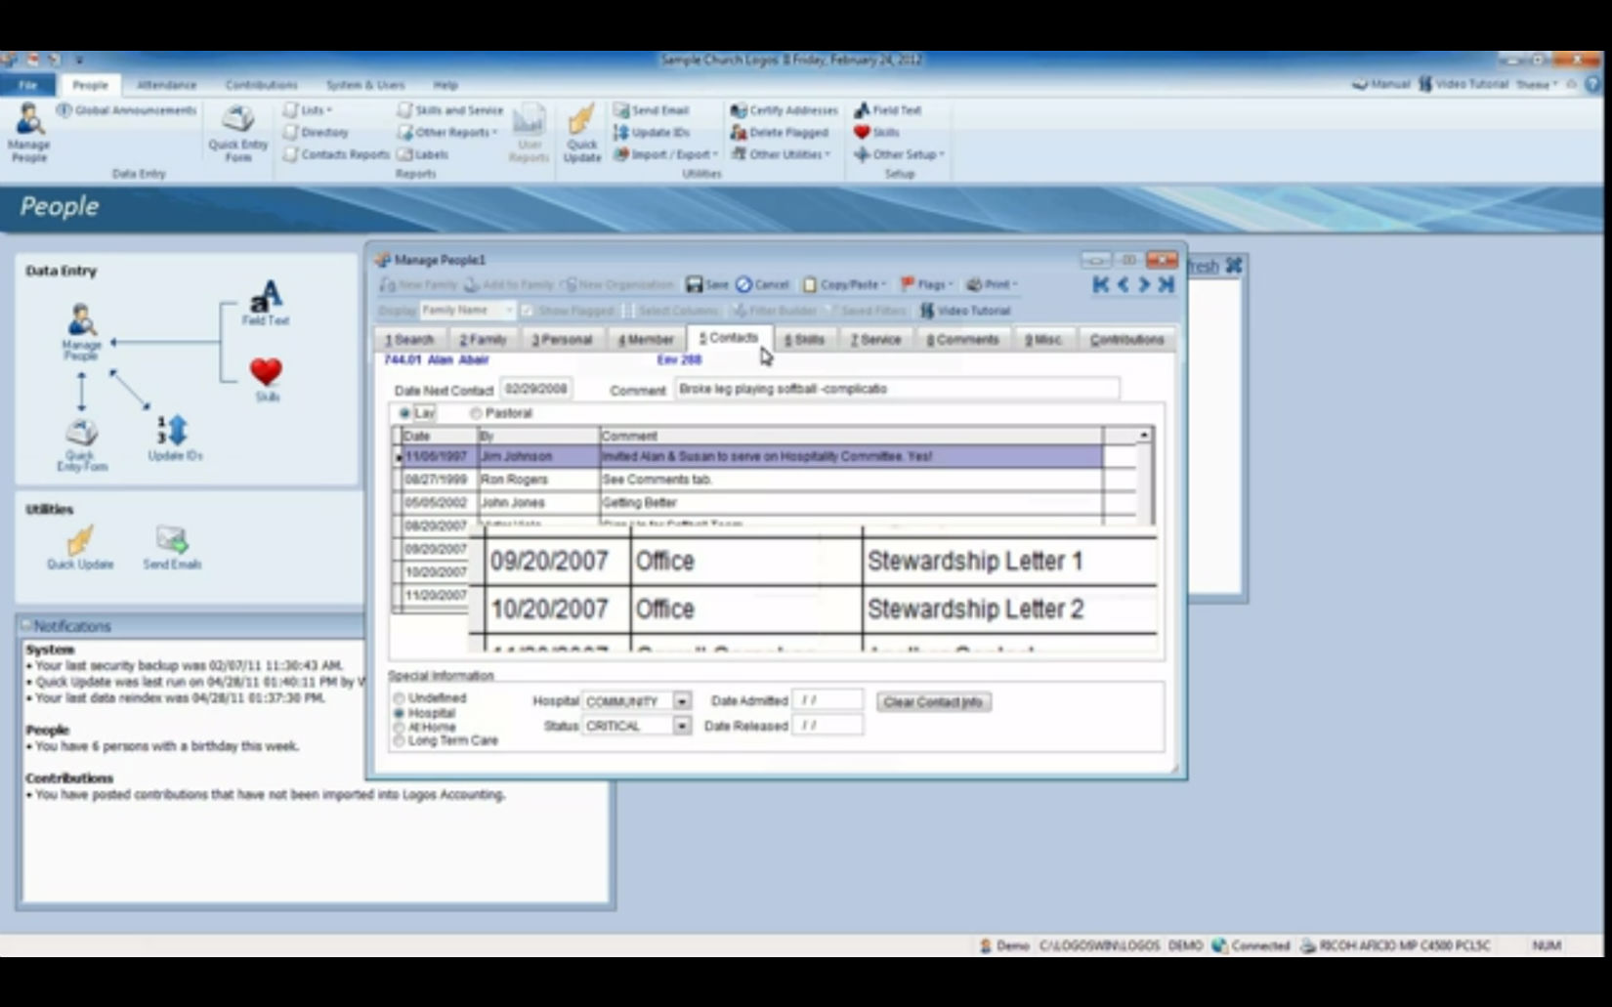1612x1007 pixels.
Task: Select the Ron Rogers contact row
Action: [x=752, y=480]
